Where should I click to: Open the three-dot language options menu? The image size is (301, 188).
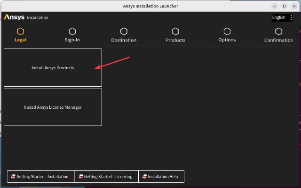291,17
